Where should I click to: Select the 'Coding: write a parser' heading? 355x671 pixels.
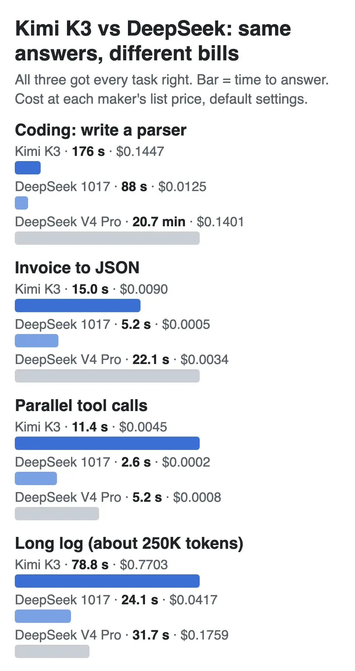pyautogui.click(x=101, y=130)
